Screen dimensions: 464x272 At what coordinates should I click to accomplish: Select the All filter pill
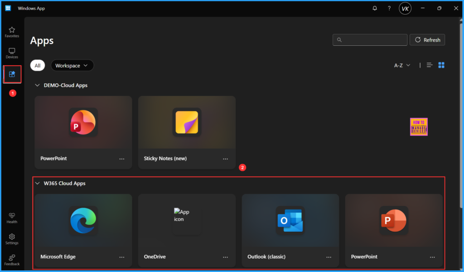(x=38, y=66)
